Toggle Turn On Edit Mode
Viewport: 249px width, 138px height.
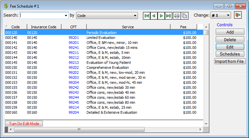coord(24,124)
